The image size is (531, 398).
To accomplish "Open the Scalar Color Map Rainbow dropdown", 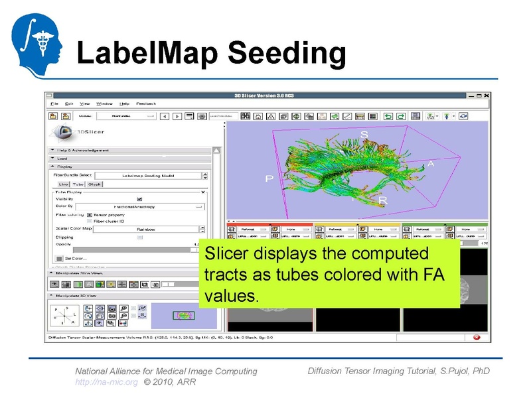I will tap(145, 230).
